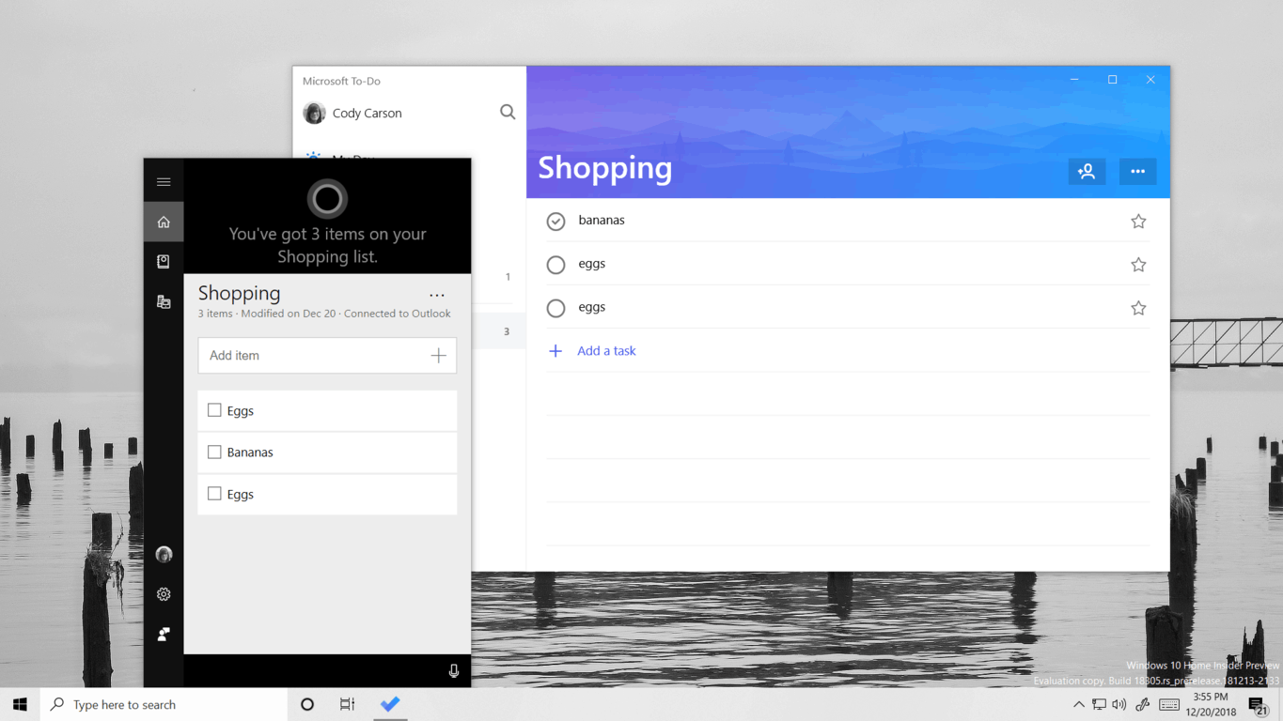Check the Eggs box directly below Bananas
The height and width of the screenshot is (721, 1283).
click(214, 494)
